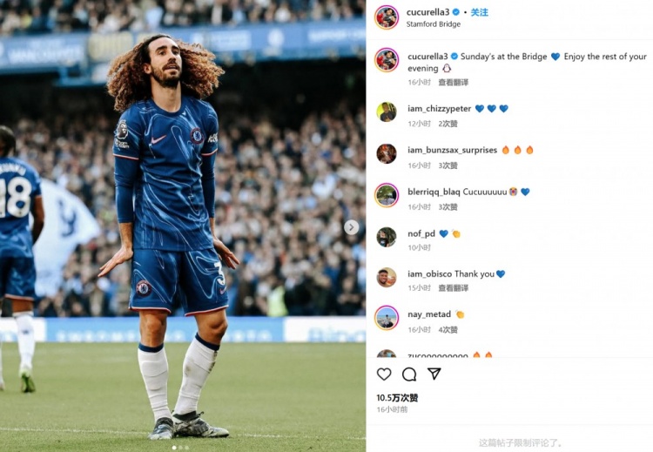Follow cucurella3 with 关注 button
653x452 pixels.
(x=480, y=12)
